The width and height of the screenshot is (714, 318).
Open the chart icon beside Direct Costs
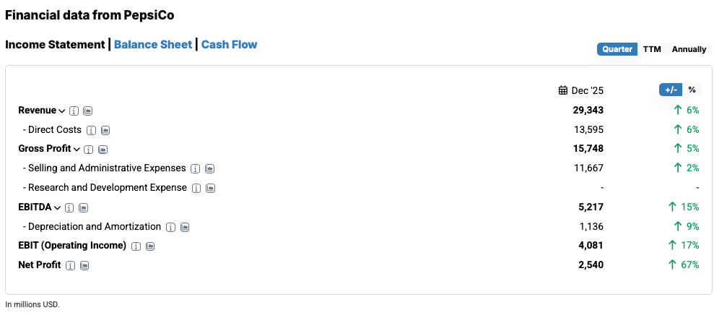(105, 130)
